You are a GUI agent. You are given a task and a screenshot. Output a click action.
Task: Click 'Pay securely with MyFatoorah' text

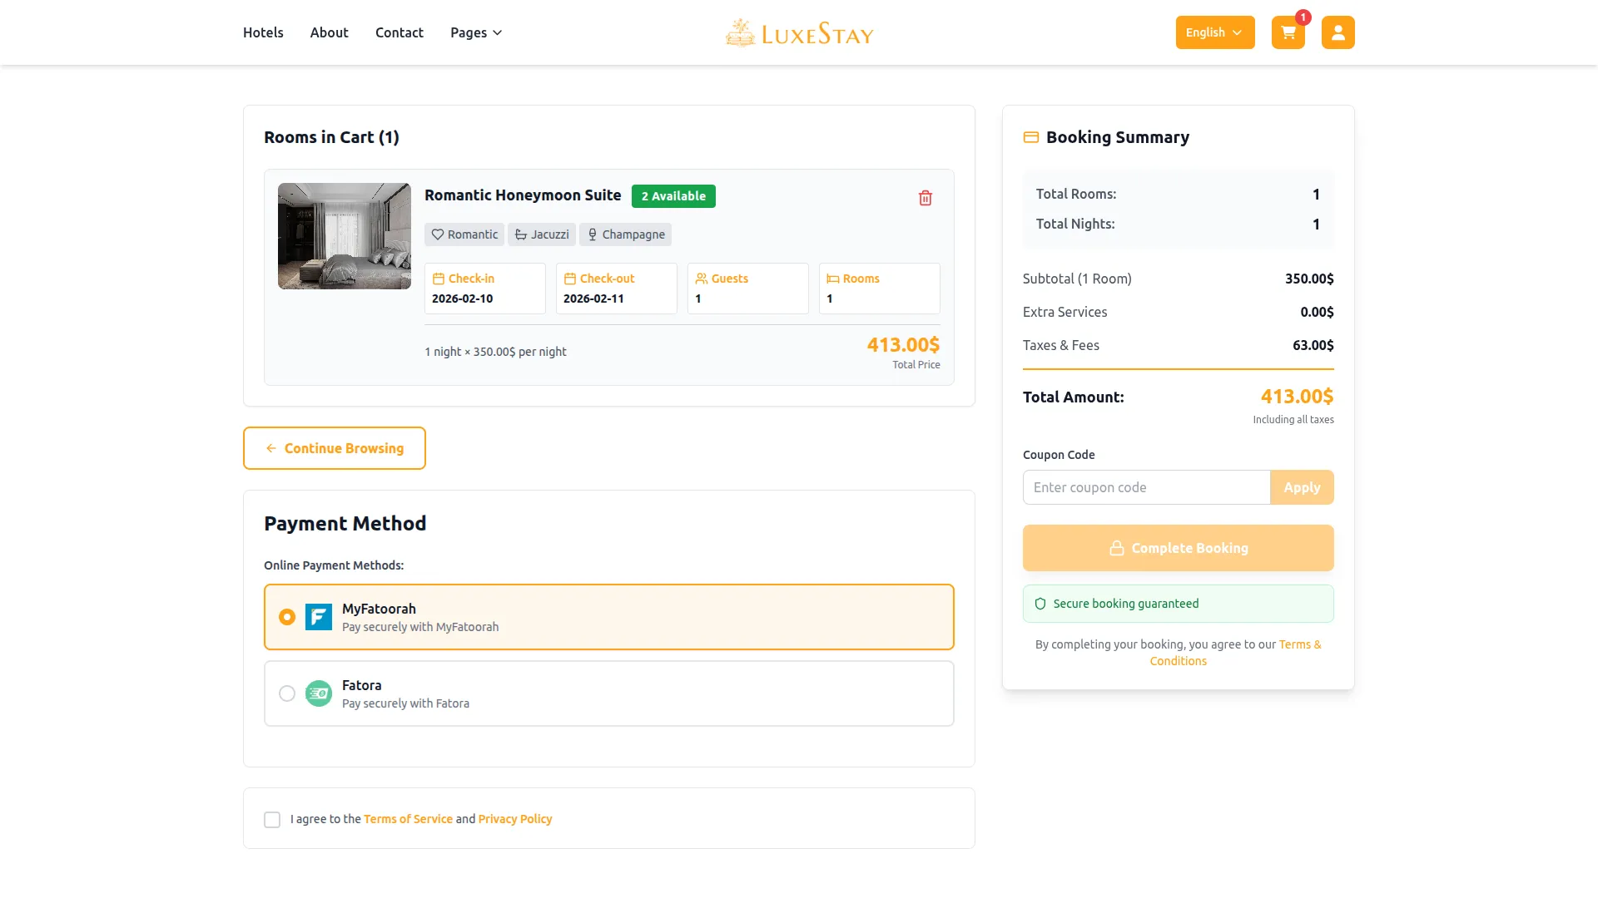(420, 627)
